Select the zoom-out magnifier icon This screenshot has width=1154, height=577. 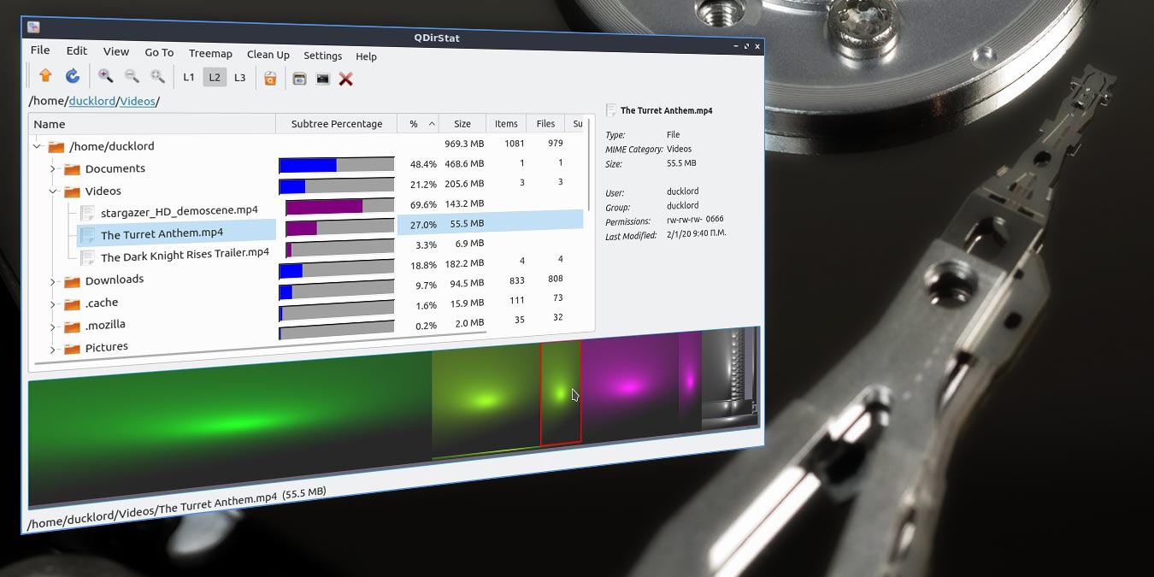[x=132, y=77]
